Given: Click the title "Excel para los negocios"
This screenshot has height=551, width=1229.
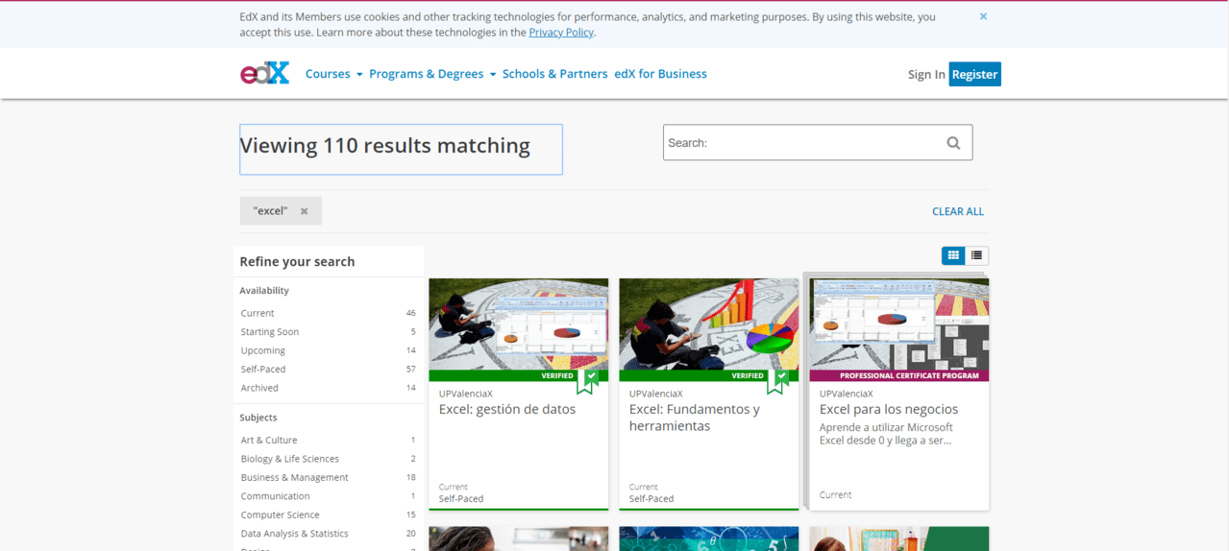Looking at the screenshot, I should (x=889, y=410).
